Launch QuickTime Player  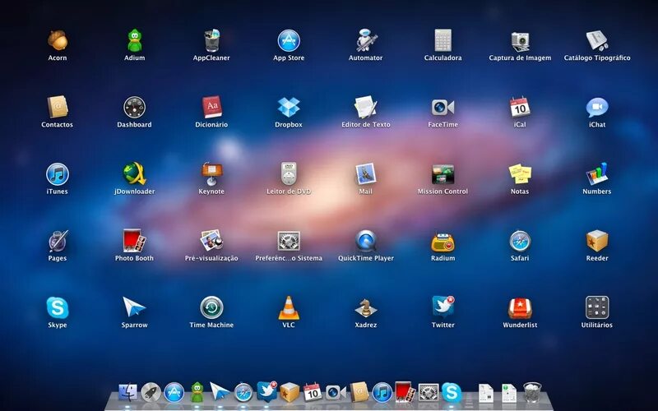coord(365,241)
